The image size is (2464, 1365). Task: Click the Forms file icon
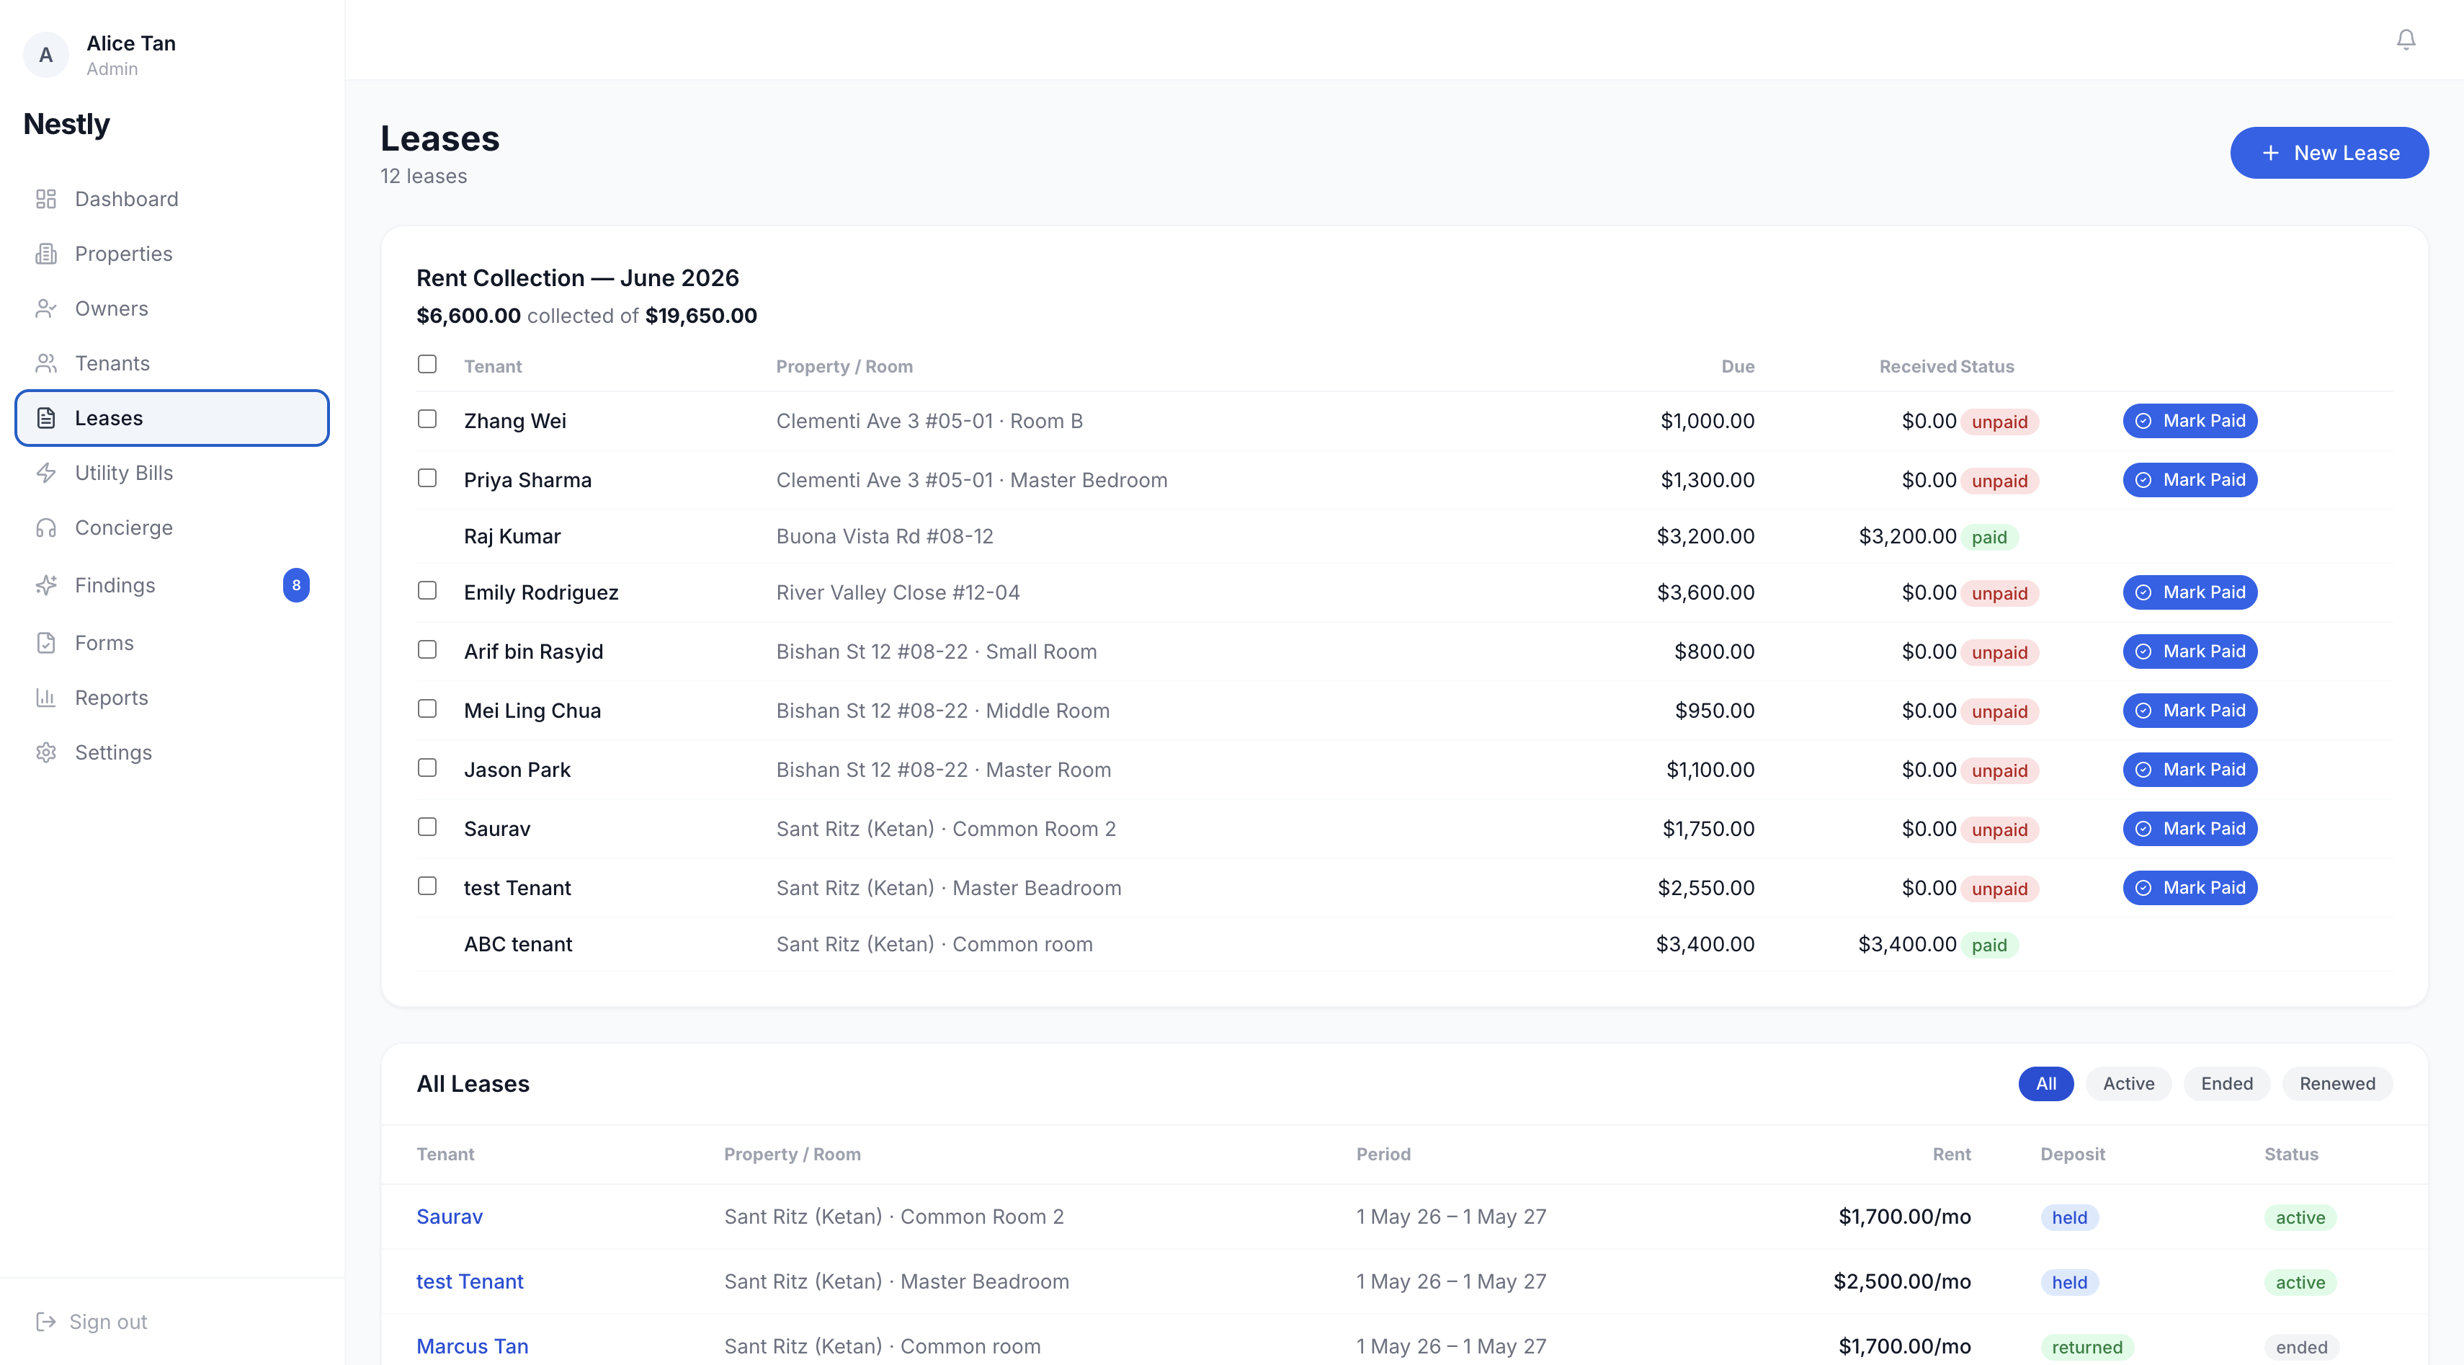pyautogui.click(x=46, y=643)
